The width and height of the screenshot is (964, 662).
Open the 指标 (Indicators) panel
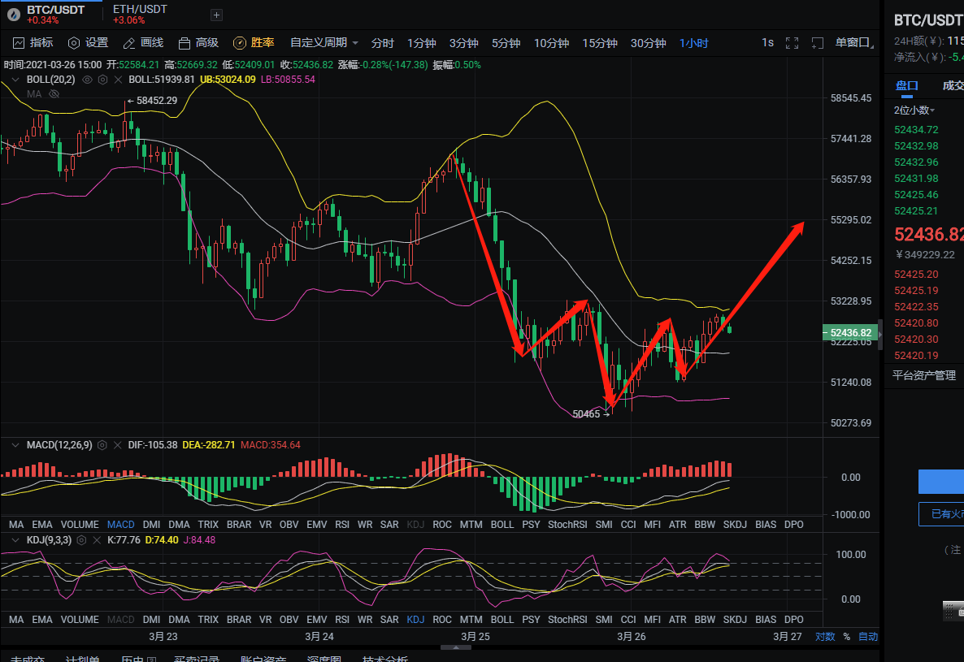click(x=33, y=42)
